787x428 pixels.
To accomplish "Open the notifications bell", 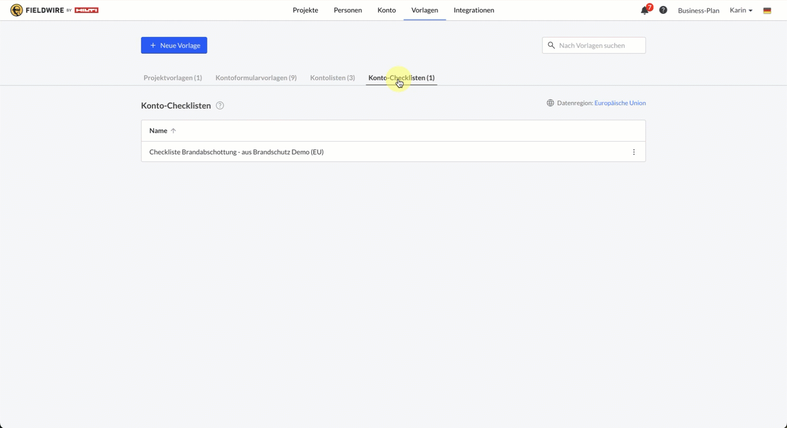I will 645,10.
